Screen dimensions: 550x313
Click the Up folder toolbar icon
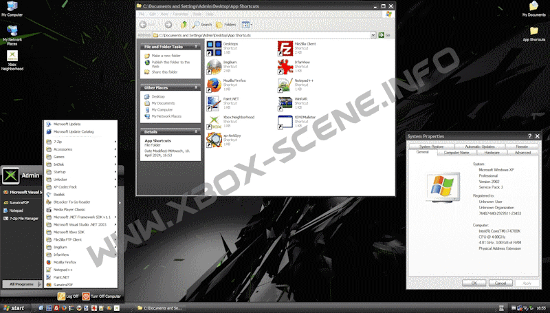click(x=184, y=25)
